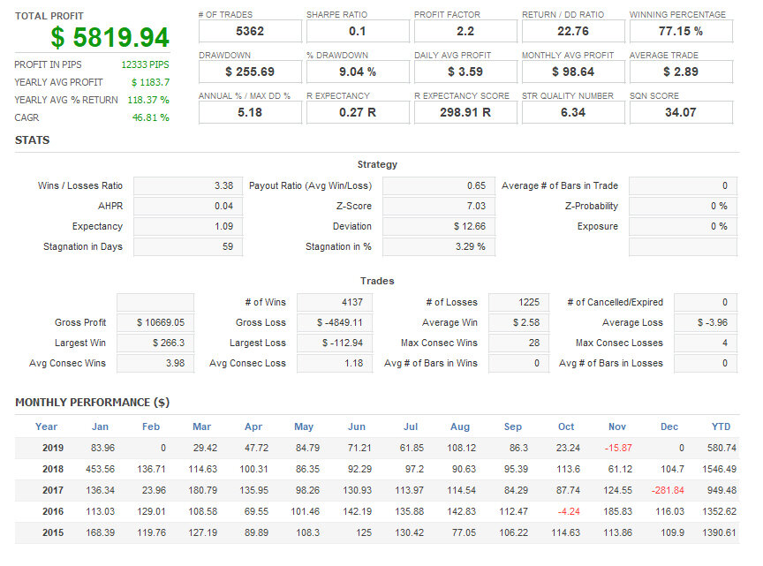Click the Z-Probability field 0 %

tap(684, 206)
